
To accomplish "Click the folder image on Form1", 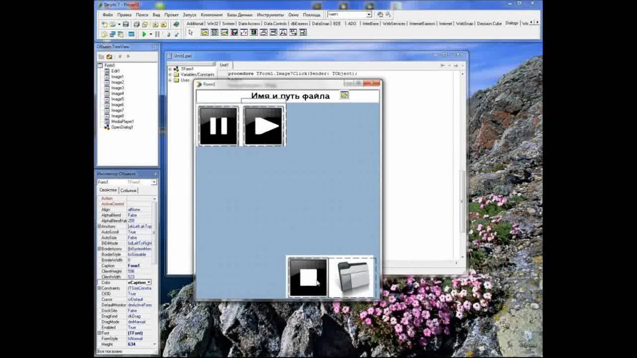I will click(352, 277).
